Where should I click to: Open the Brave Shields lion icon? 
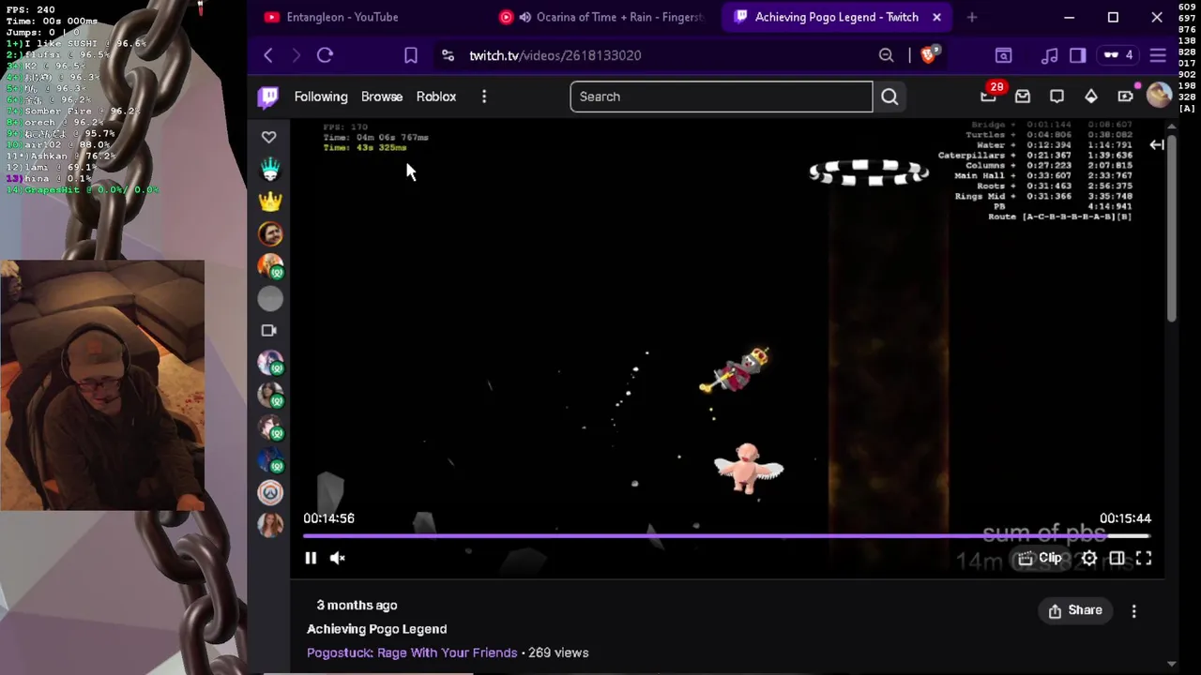click(x=929, y=55)
